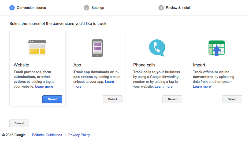Click the App smartphone icon
The height and width of the screenshot is (142, 249).
point(97,48)
